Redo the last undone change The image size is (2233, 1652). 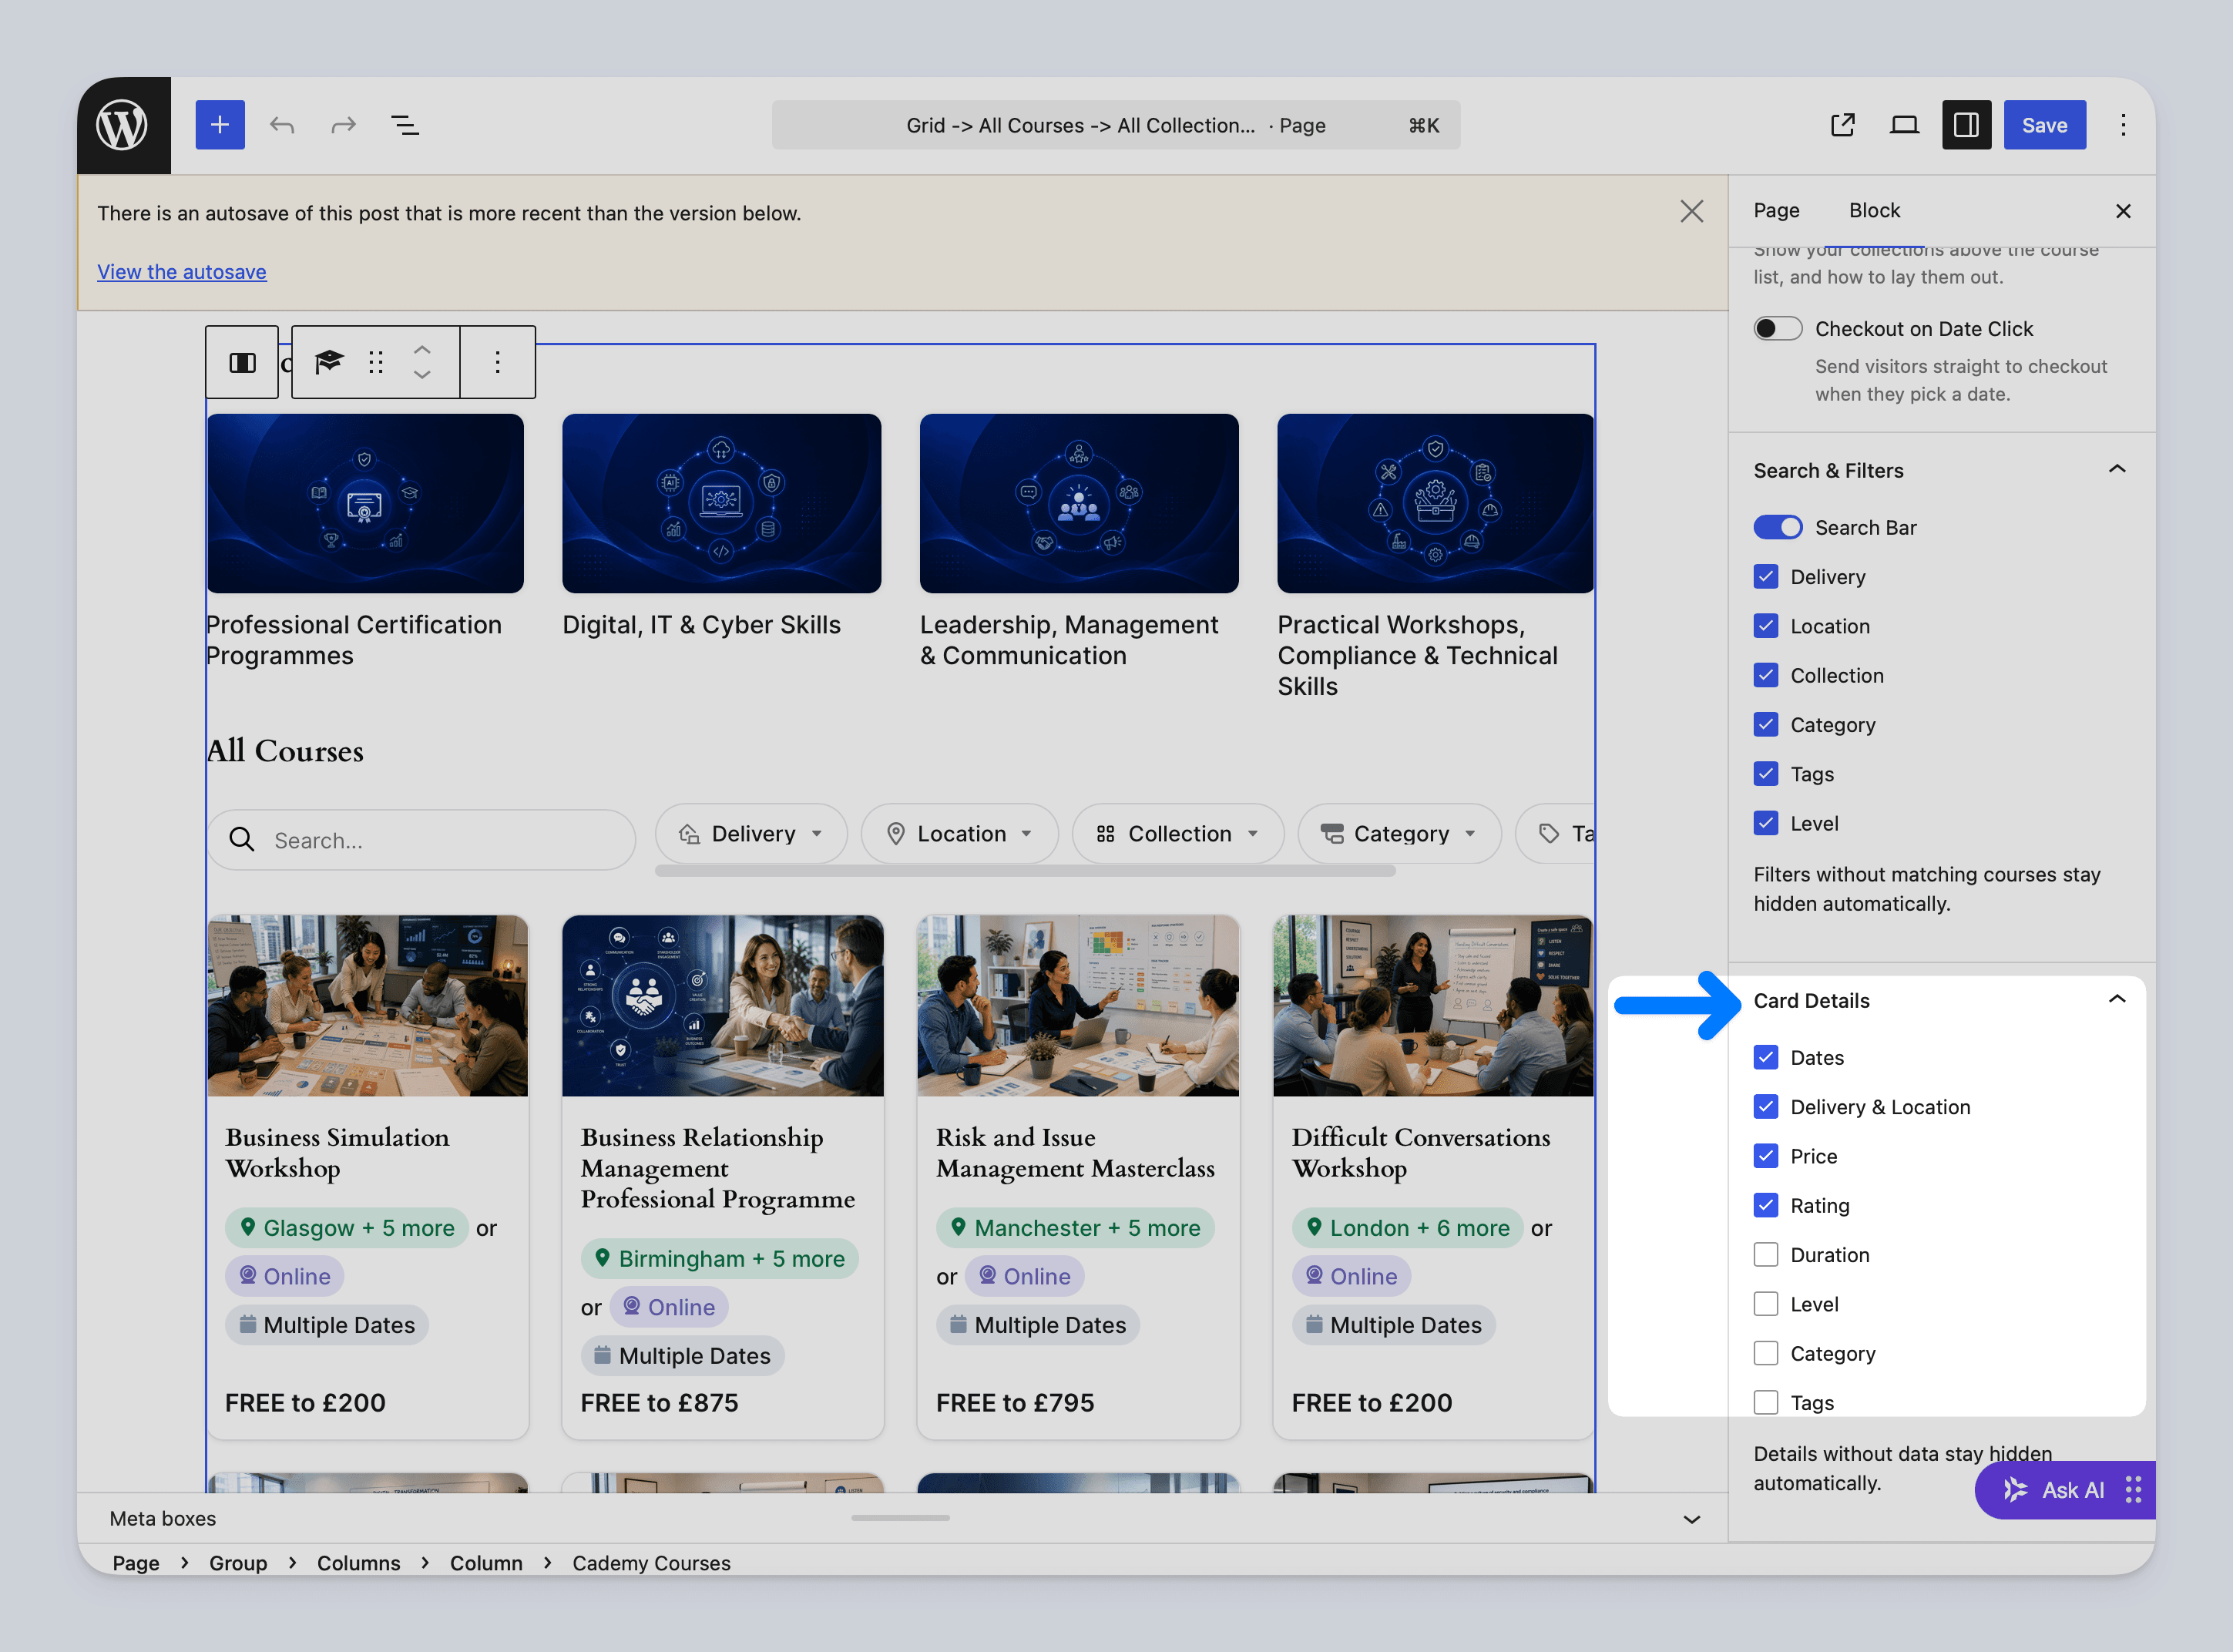click(x=343, y=125)
